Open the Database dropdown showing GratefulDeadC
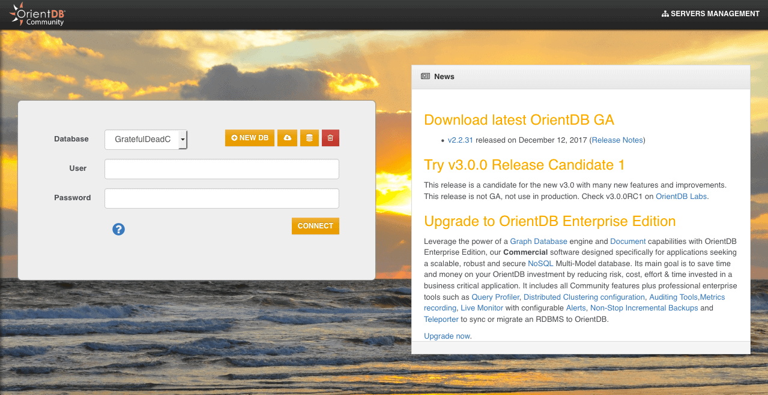 tap(146, 140)
